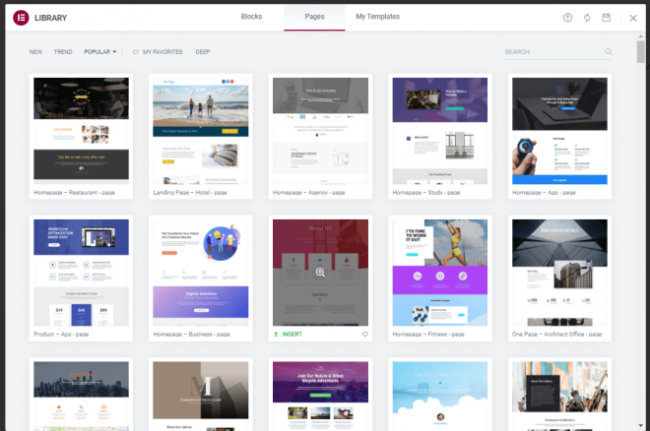Open Homepage – Business template thumbnail
The image size is (650, 431).
click(x=201, y=273)
